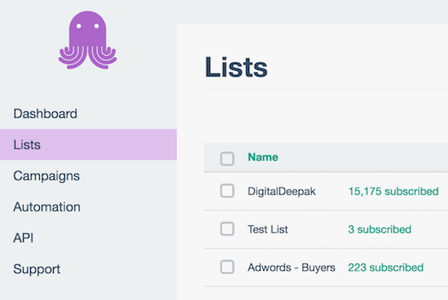View 15,175 subscribed contacts
Image resolution: width=448 pixels, height=300 pixels.
(x=393, y=191)
